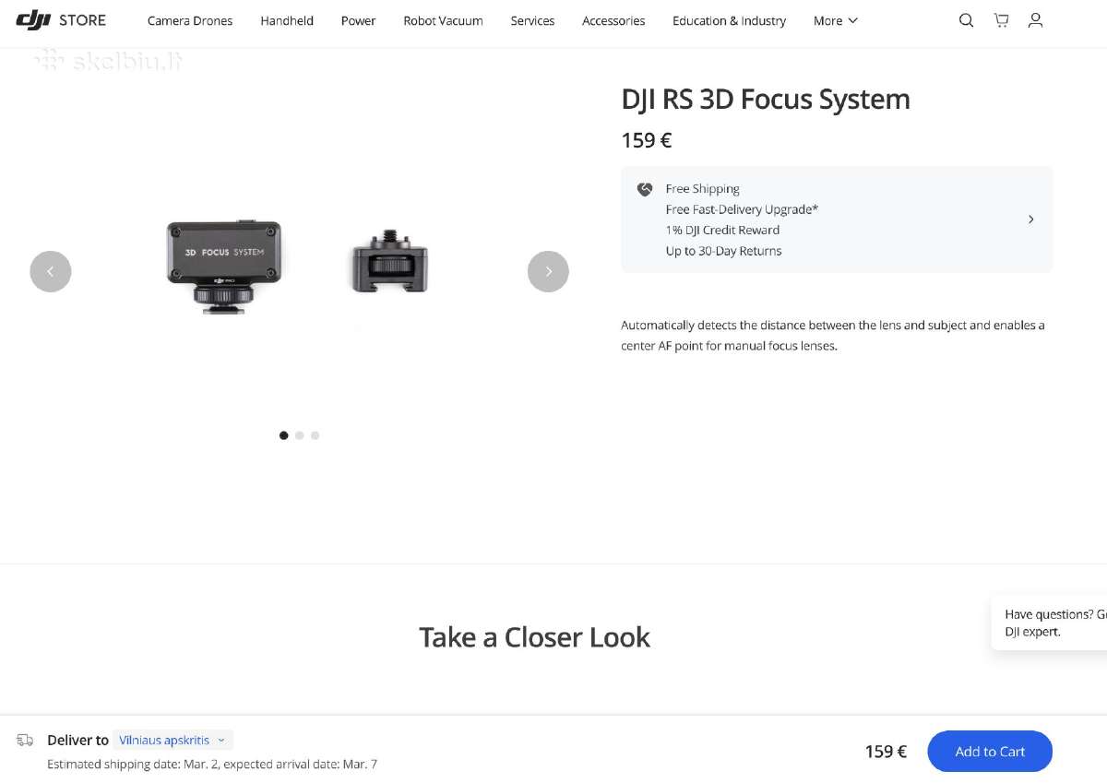Show previous product image with left arrow
The height and width of the screenshot is (783, 1107).
[x=51, y=271]
